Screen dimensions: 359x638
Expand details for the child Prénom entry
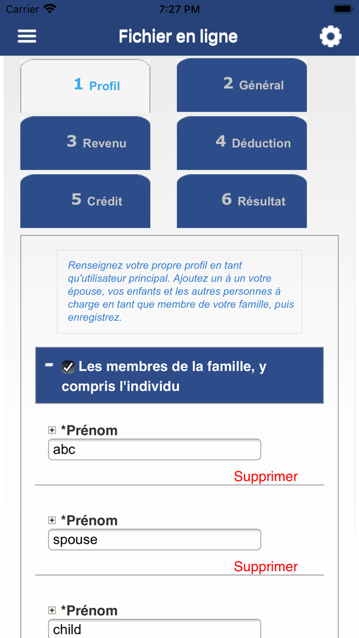coord(52,610)
